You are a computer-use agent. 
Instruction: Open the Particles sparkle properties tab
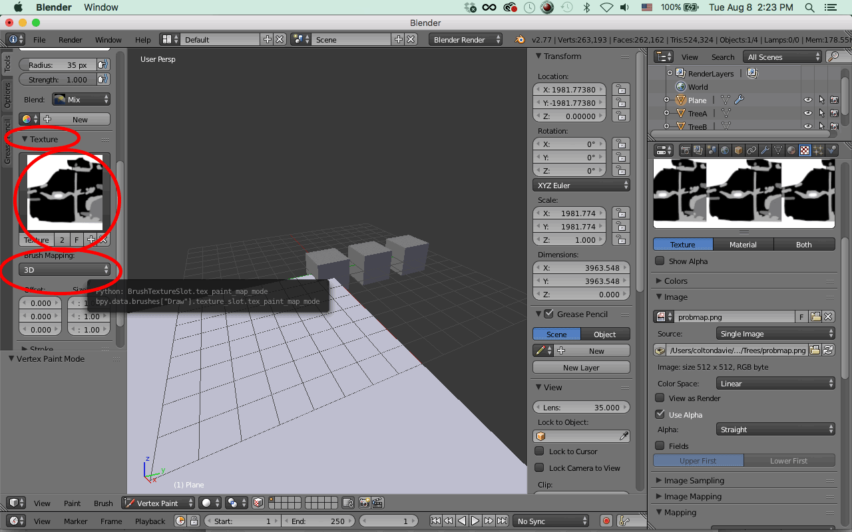[x=818, y=150]
